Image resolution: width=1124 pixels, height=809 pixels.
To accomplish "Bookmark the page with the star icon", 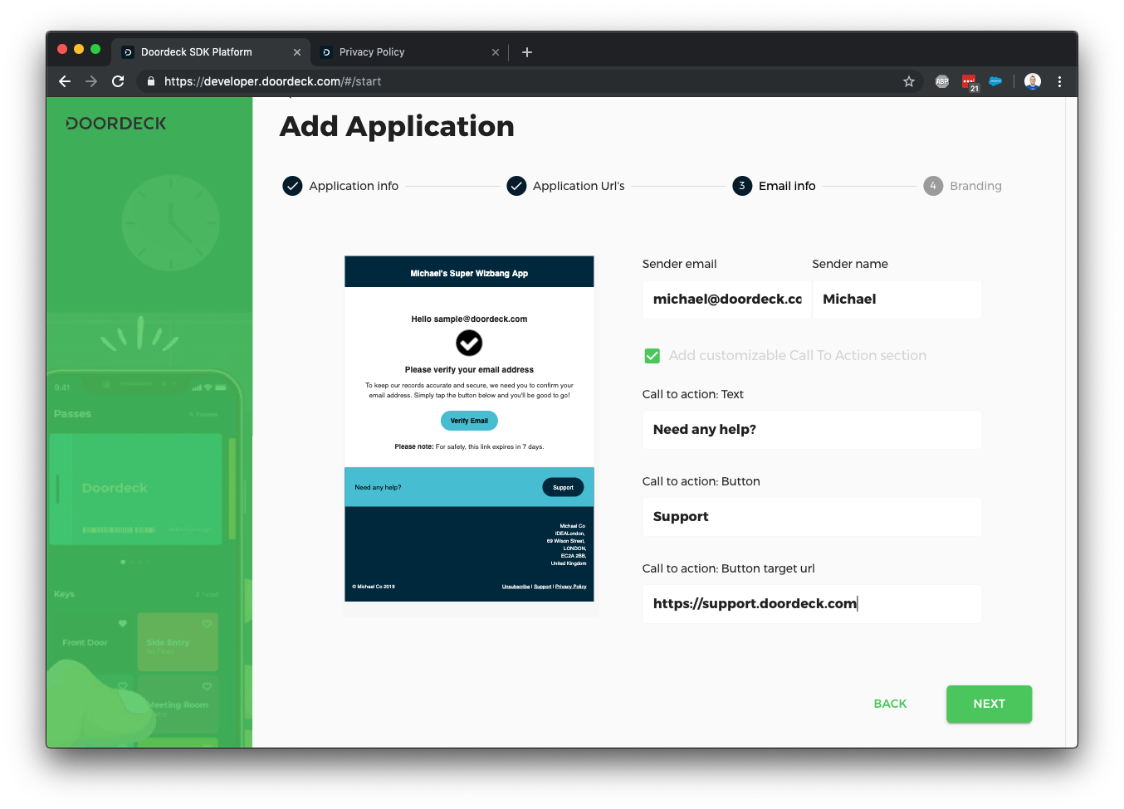I will [x=909, y=81].
